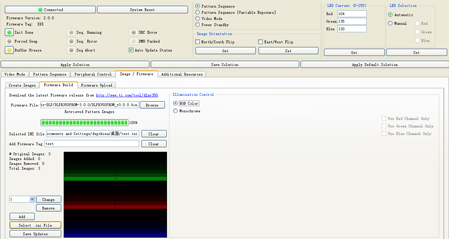The height and width of the screenshot is (239, 449).
Task: Click the retrieved pattern images progress bar
Action: [84, 123]
